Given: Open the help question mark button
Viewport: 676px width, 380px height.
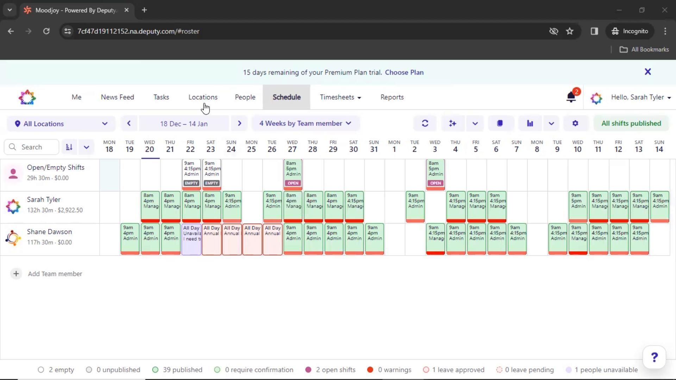Looking at the screenshot, I should coord(654,357).
